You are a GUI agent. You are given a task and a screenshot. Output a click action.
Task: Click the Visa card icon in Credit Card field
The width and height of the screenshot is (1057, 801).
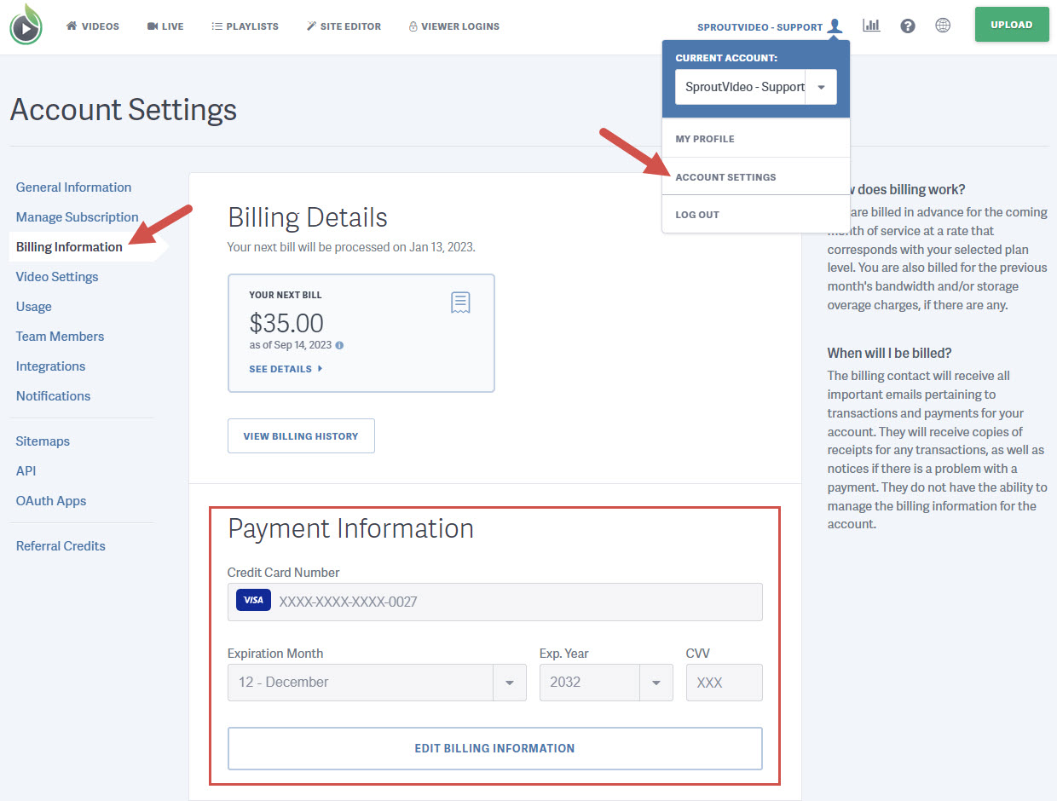252,600
